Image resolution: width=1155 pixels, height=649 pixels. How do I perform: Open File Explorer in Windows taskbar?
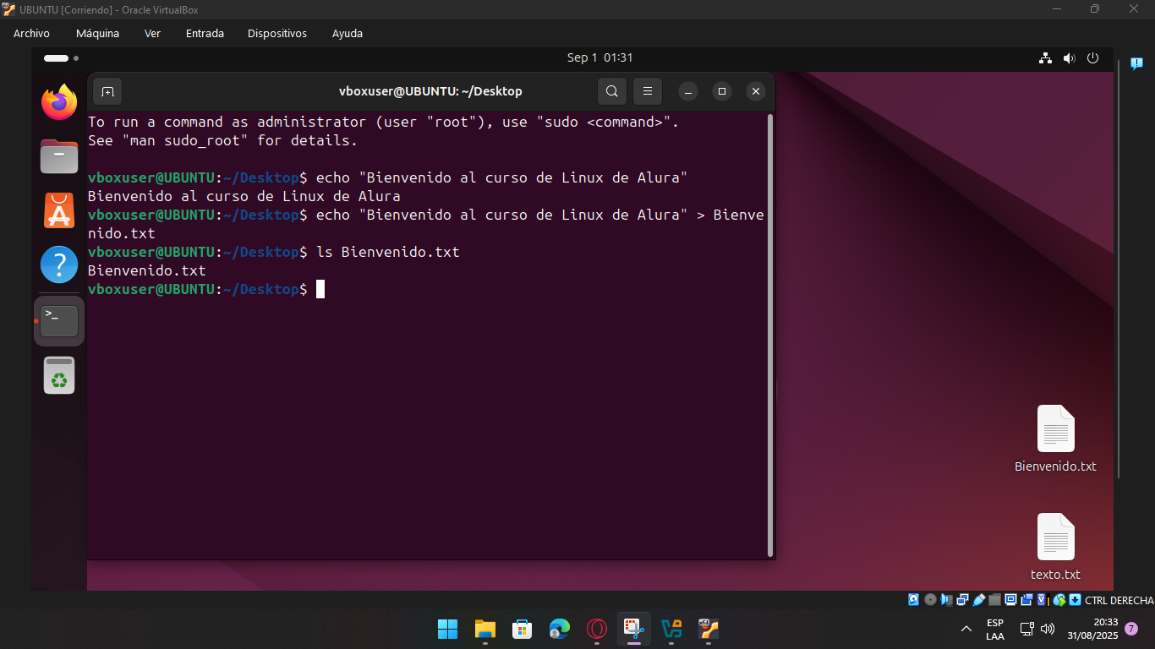coord(484,629)
